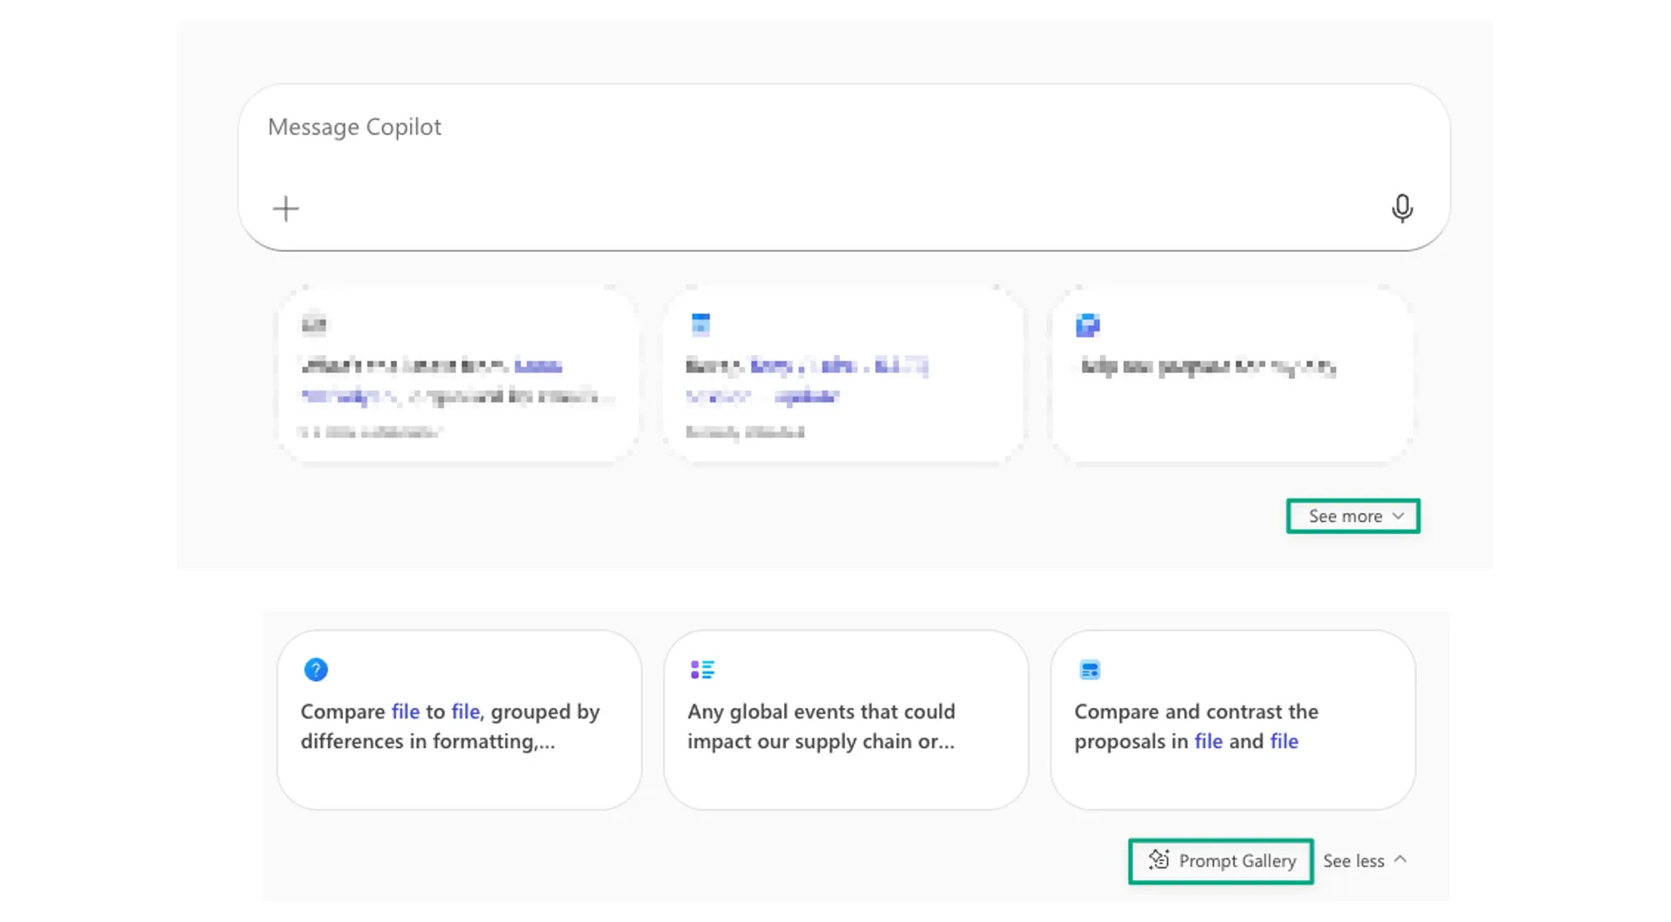Select the compare and contrast proposals card
Viewport: 1671px width, 922px height.
click(1232, 720)
